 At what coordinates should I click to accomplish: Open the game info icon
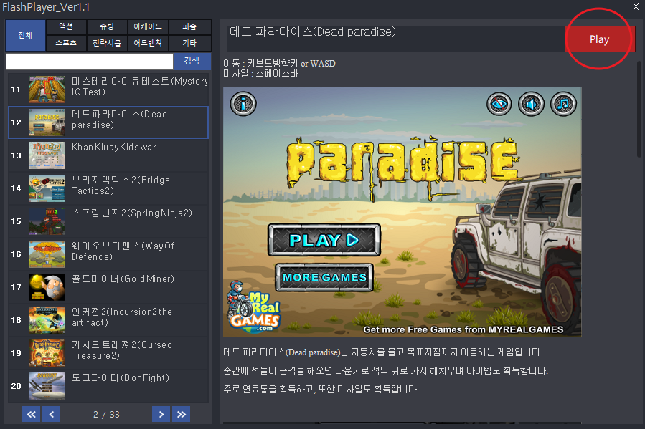(x=243, y=104)
